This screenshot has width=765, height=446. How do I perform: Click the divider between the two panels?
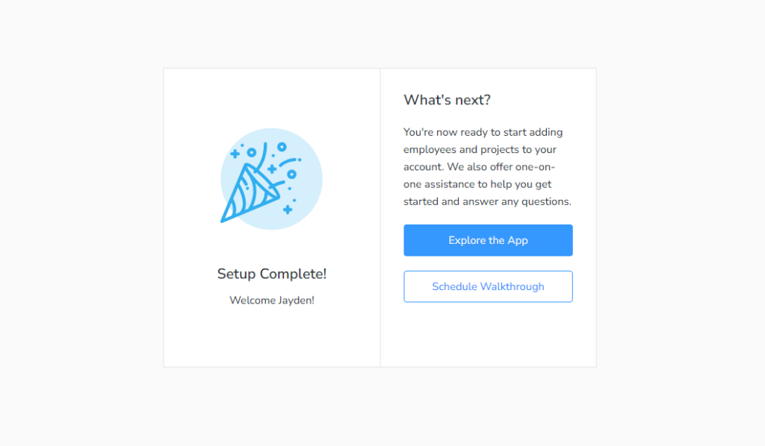380,216
